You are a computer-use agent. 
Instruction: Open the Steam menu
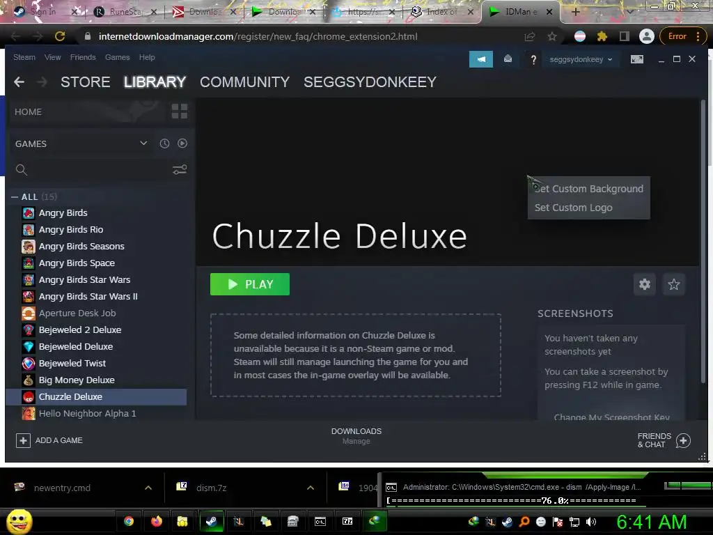click(x=24, y=57)
